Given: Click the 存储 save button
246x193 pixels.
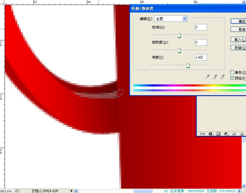Looking at the screenshot, I should point(238,48).
